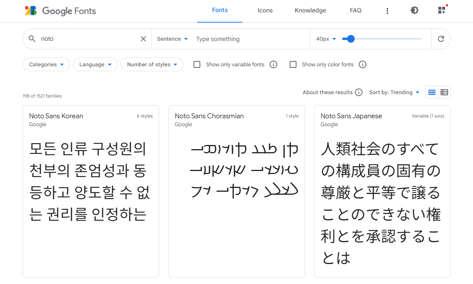The height and width of the screenshot is (284, 473).
Task: Expand the Language filter
Action: (x=95, y=64)
